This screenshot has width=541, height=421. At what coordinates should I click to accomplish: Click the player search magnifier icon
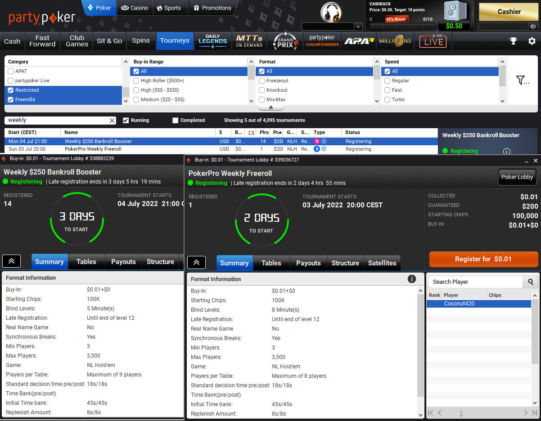[530, 282]
